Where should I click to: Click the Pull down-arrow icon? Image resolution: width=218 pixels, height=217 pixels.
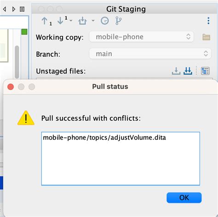60,21
